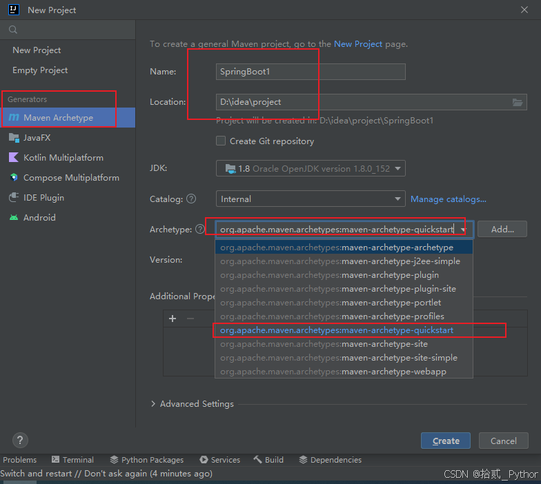Open the Problems tool window tab

(19, 460)
